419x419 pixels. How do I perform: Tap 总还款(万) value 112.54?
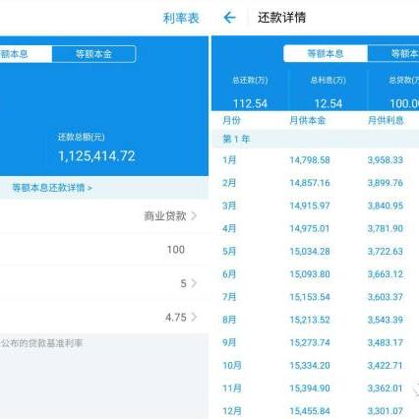[x=250, y=104]
